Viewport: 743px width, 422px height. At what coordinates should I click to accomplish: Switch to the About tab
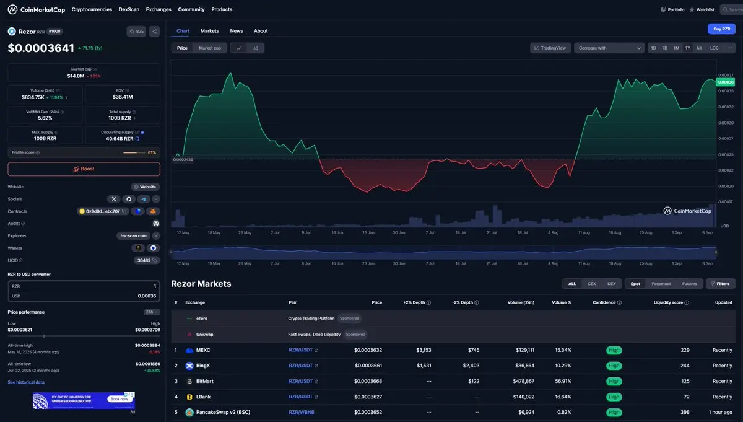click(x=261, y=30)
